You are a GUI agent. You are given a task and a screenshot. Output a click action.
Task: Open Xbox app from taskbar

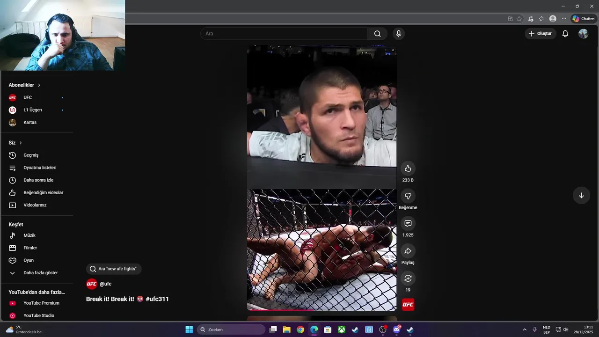342,330
